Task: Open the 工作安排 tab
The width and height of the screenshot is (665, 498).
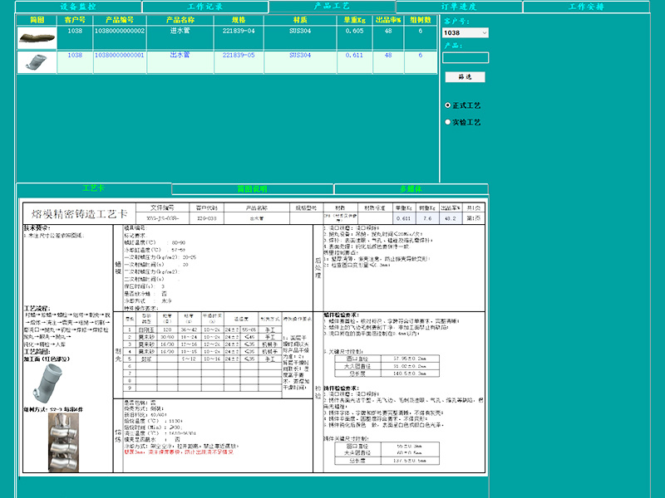Action: click(586, 7)
